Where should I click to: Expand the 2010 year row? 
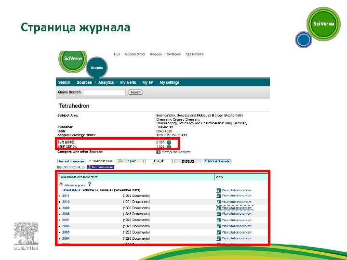click(x=60, y=202)
